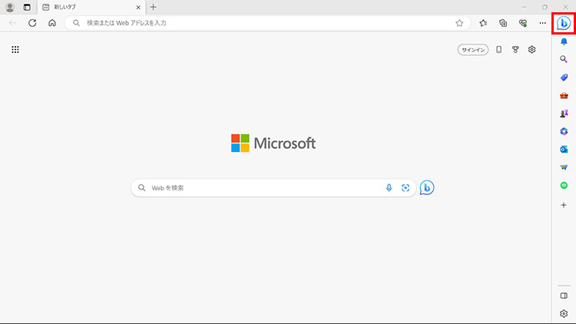Open the sidebar search tool

(x=564, y=59)
